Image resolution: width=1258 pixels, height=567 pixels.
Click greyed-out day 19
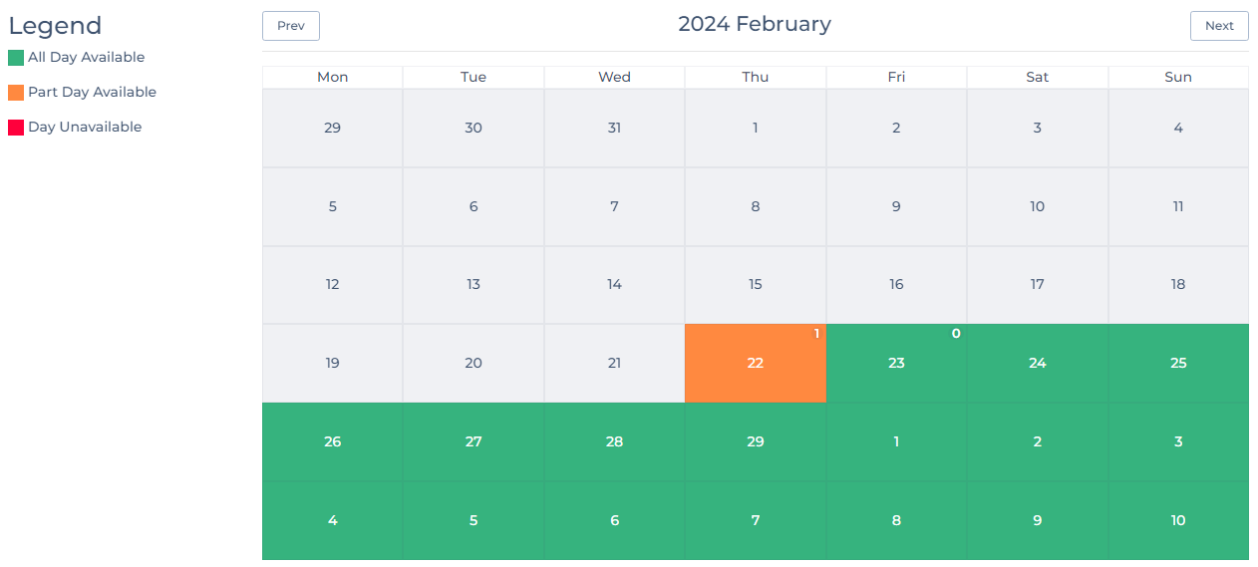(x=333, y=364)
